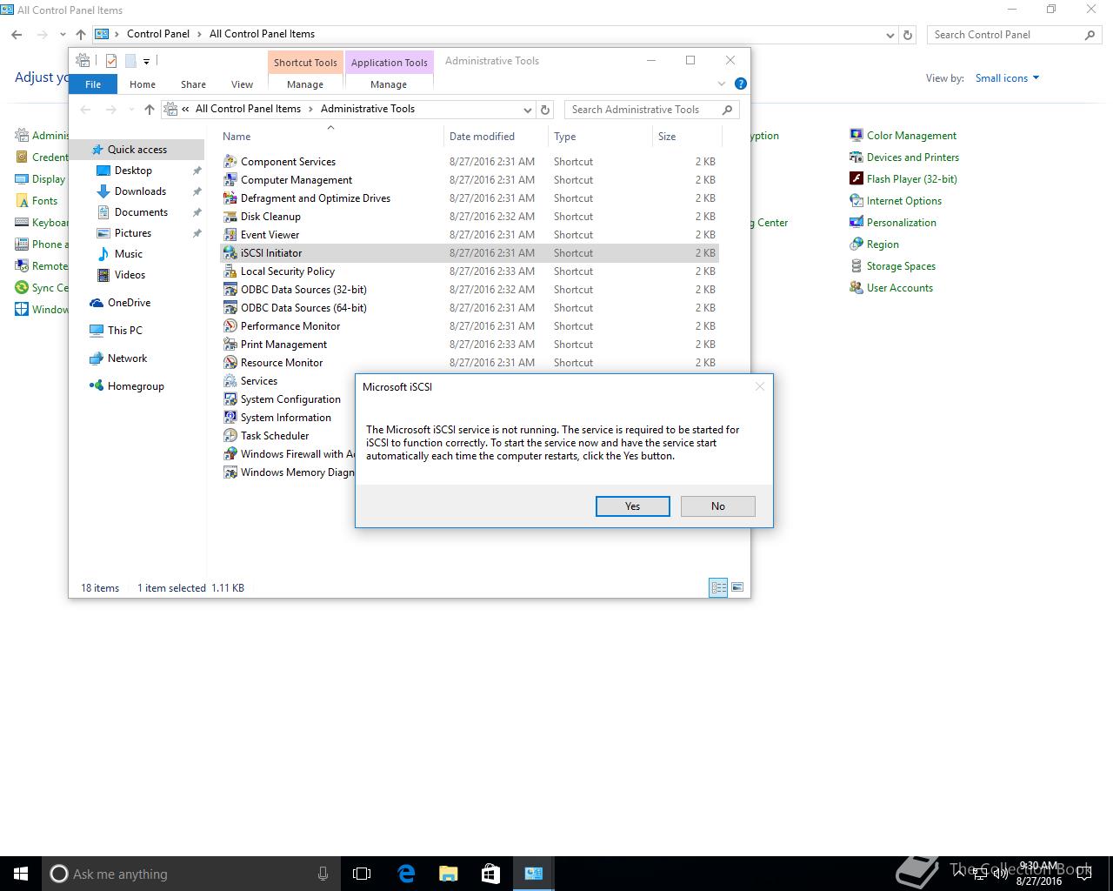Select the Task Scheduler clock icon
The width and height of the screenshot is (1113, 891).
pyautogui.click(x=230, y=436)
